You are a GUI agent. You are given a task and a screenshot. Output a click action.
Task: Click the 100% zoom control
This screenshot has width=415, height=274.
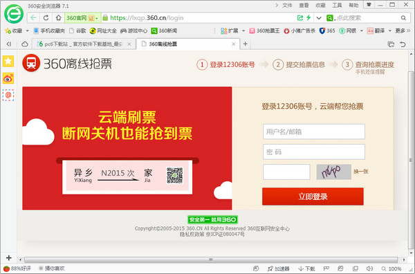coord(391,268)
